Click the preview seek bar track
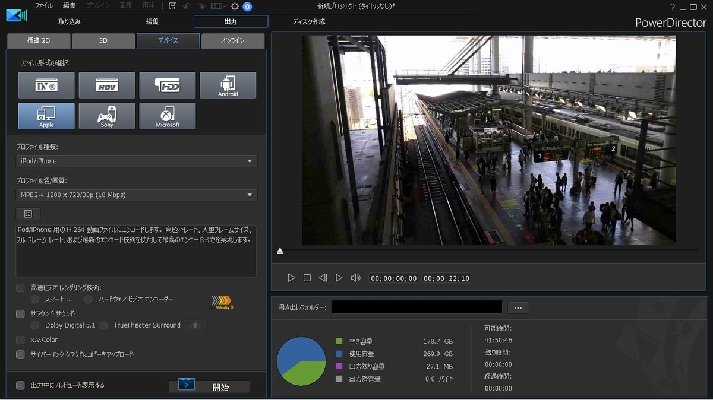This screenshot has height=400, width=713. click(487, 250)
